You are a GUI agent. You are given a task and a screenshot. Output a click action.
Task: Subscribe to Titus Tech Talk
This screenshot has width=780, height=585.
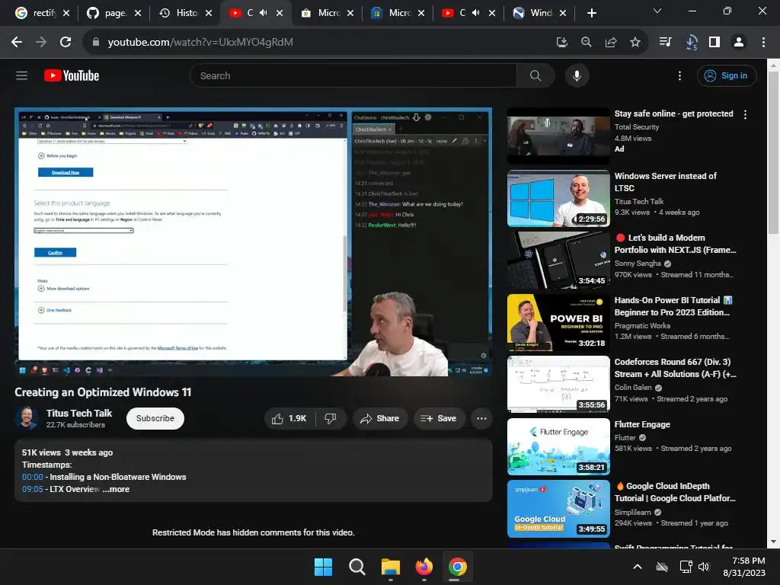tap(155, 418)
